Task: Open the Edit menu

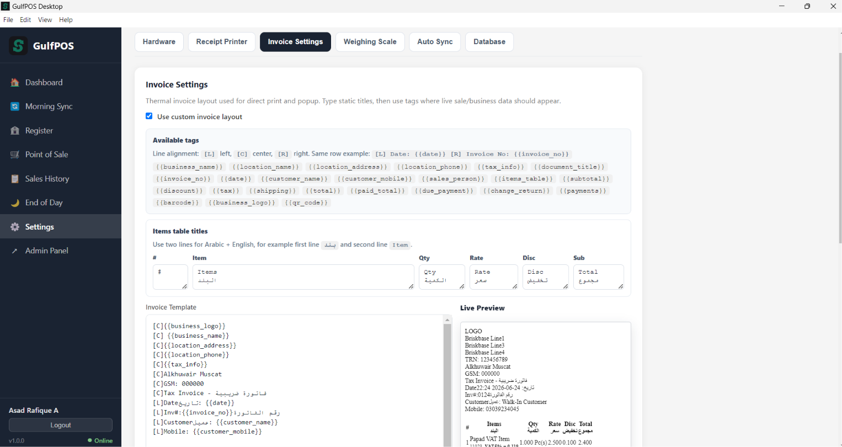Action: pos(25,20)
